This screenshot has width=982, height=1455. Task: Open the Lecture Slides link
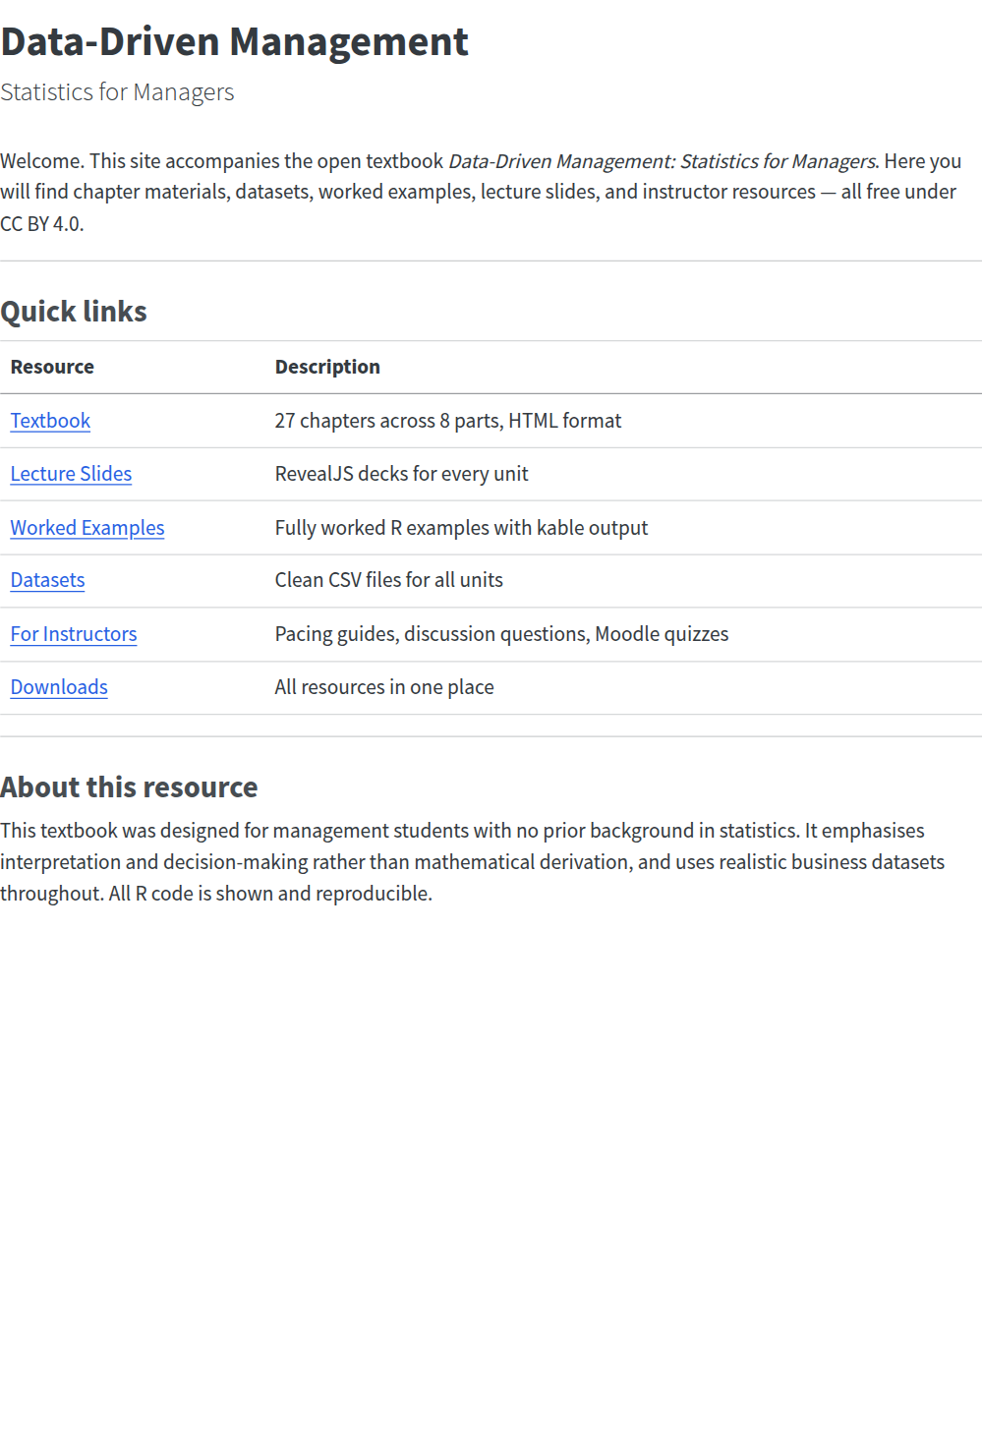point(71,474)
